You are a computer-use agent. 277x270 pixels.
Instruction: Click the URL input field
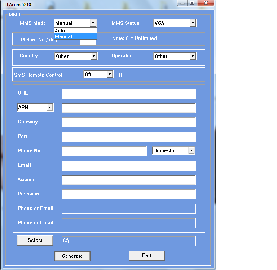coord(128,94)
